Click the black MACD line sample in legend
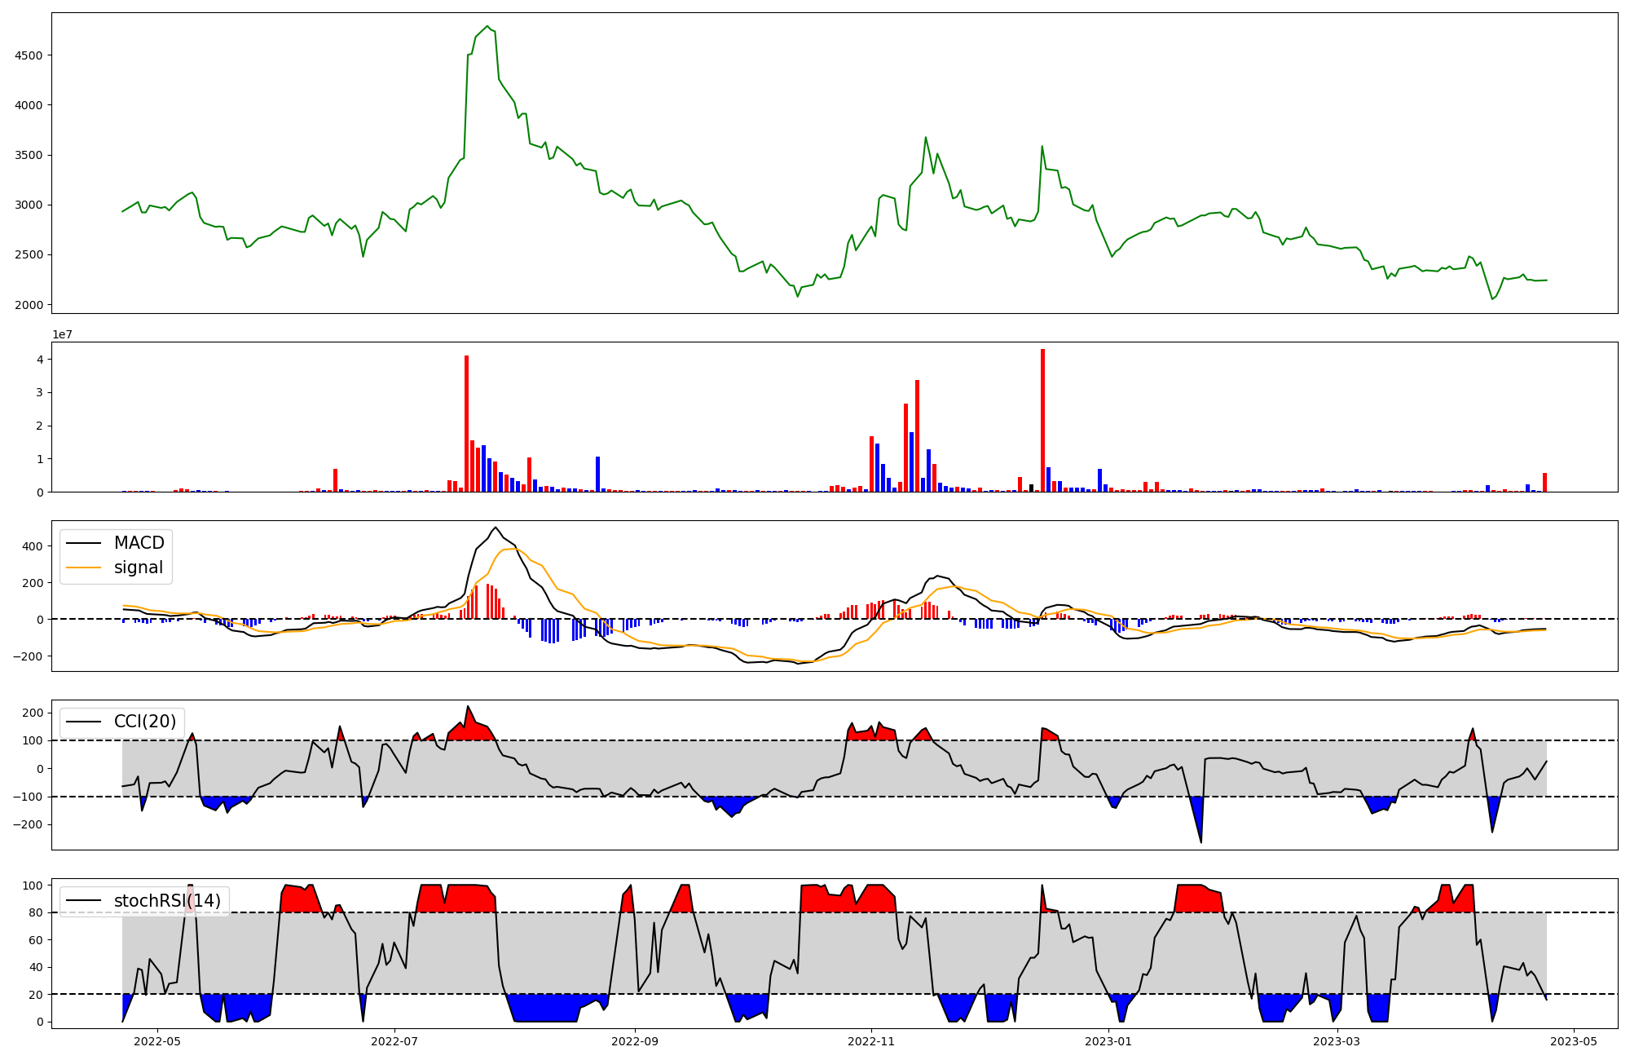The width and height of the screenshot is (1630, 1060). tap(83, 543)
